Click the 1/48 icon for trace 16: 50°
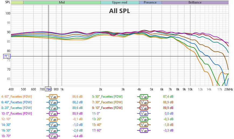The height and width of the screenshot is (139, 234). (53, 131)
